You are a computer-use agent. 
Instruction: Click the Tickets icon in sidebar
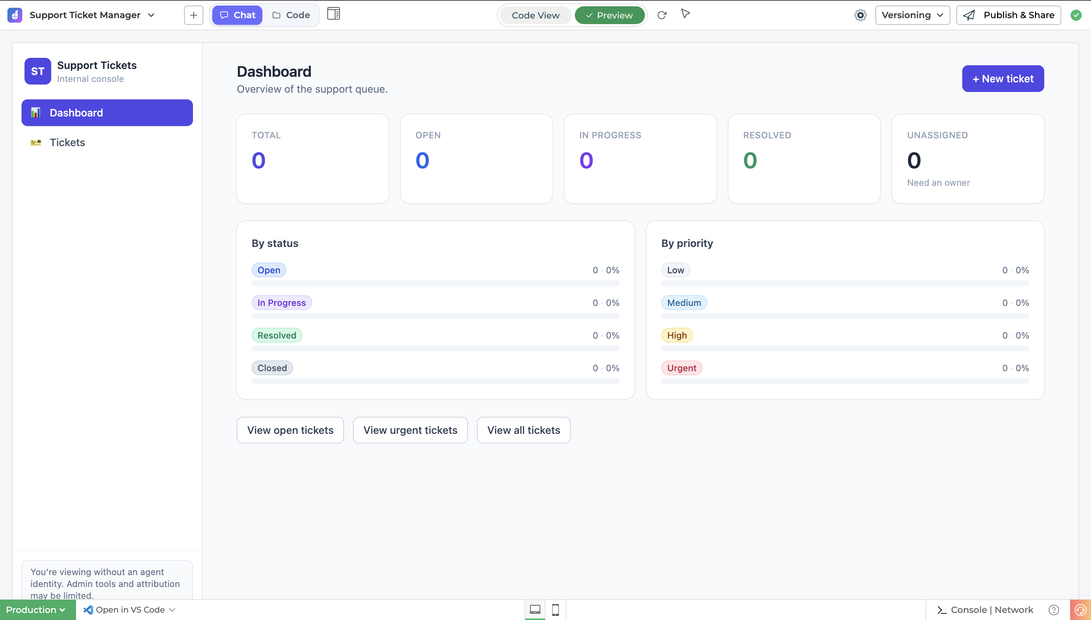pyautogui.click(x=36, y=143)
